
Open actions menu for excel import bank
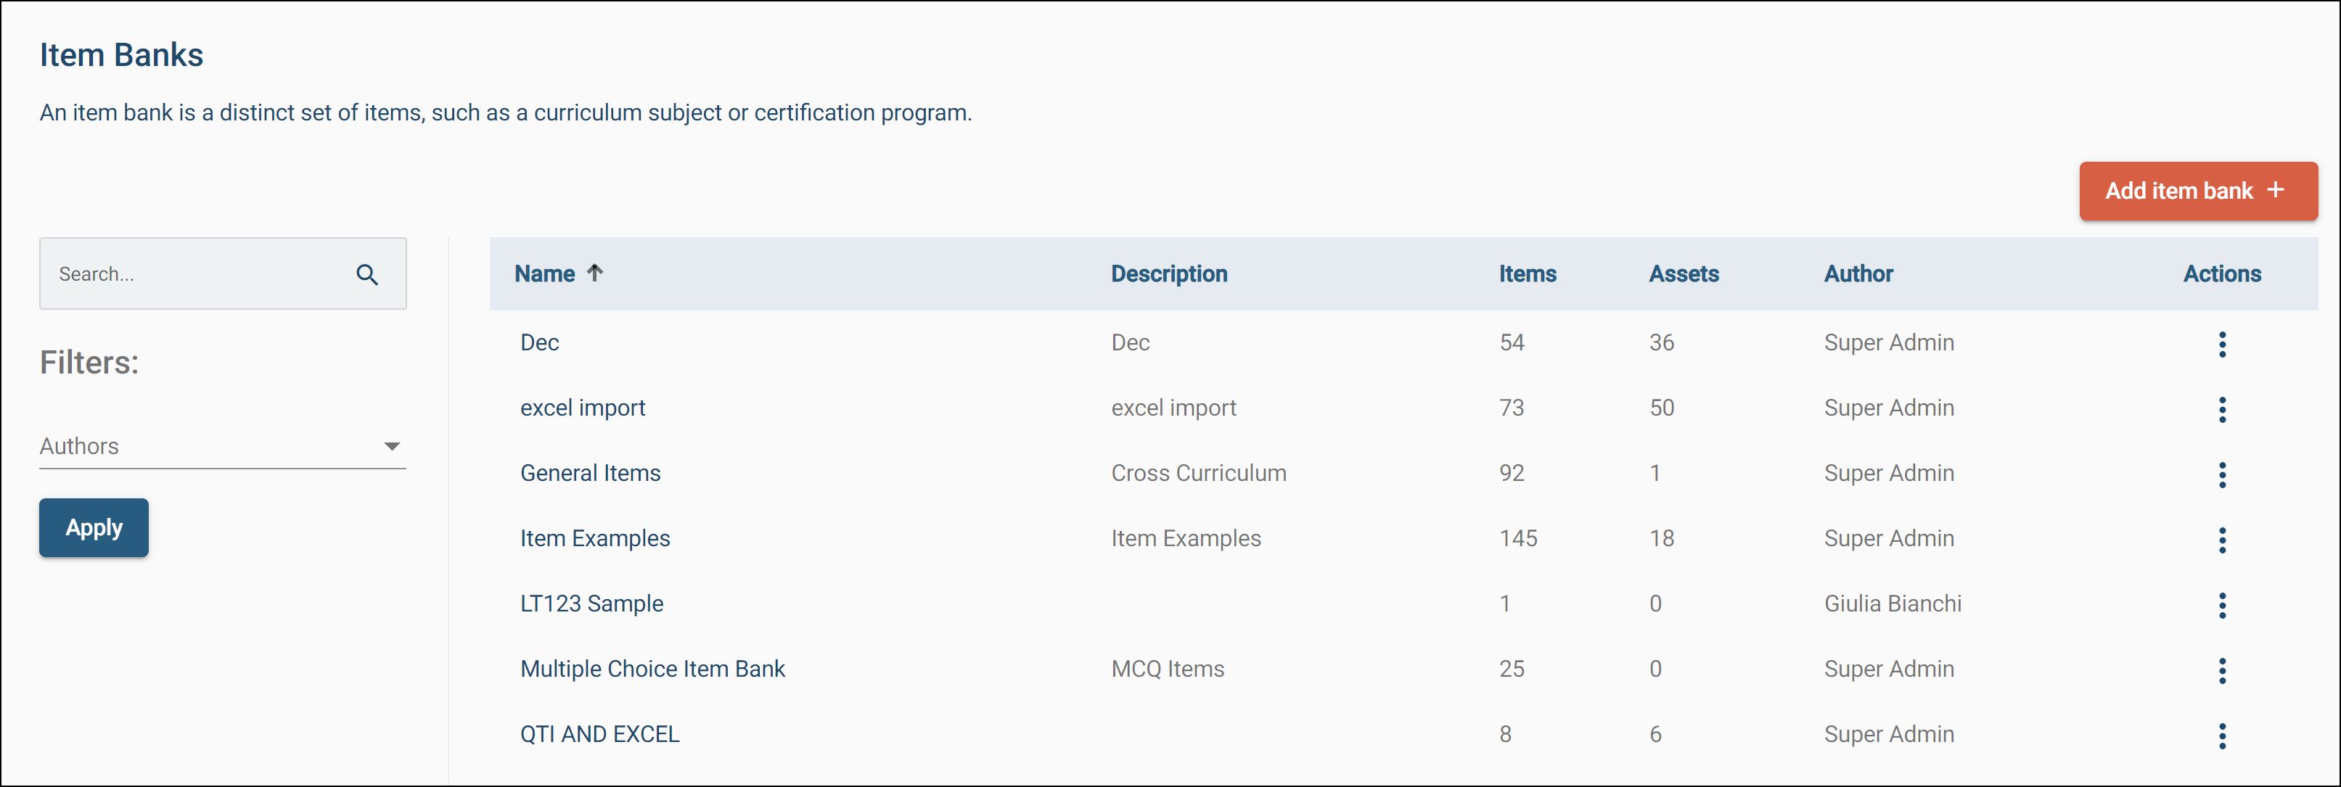click(x=2223, y=410)
